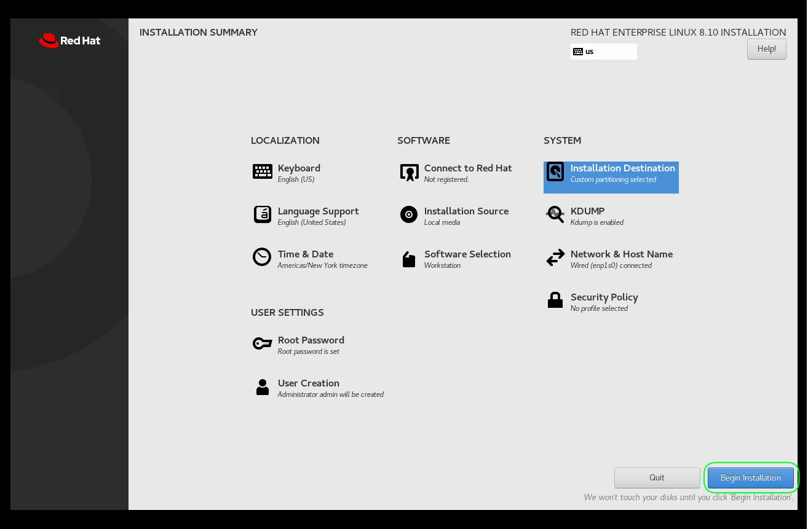
Task: Quit the installer
Action: pyautogui.click(x=657, y=477)
